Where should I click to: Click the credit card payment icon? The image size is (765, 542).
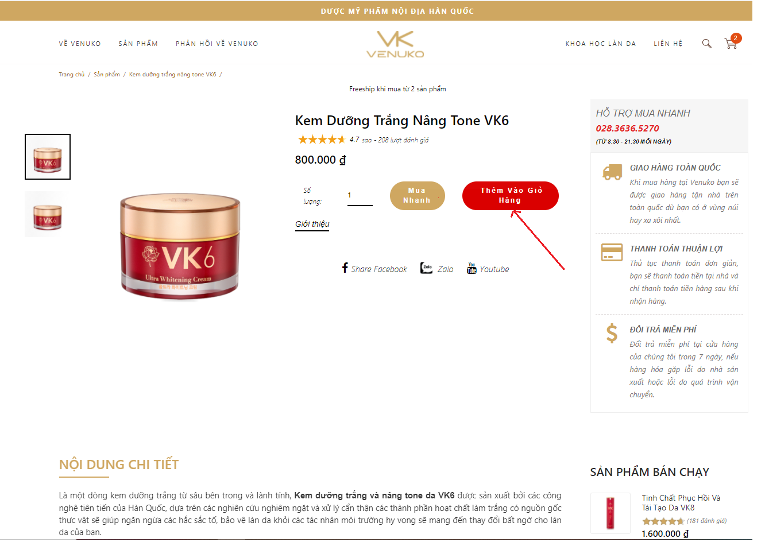pyautogui.click(x=612, y=252)
